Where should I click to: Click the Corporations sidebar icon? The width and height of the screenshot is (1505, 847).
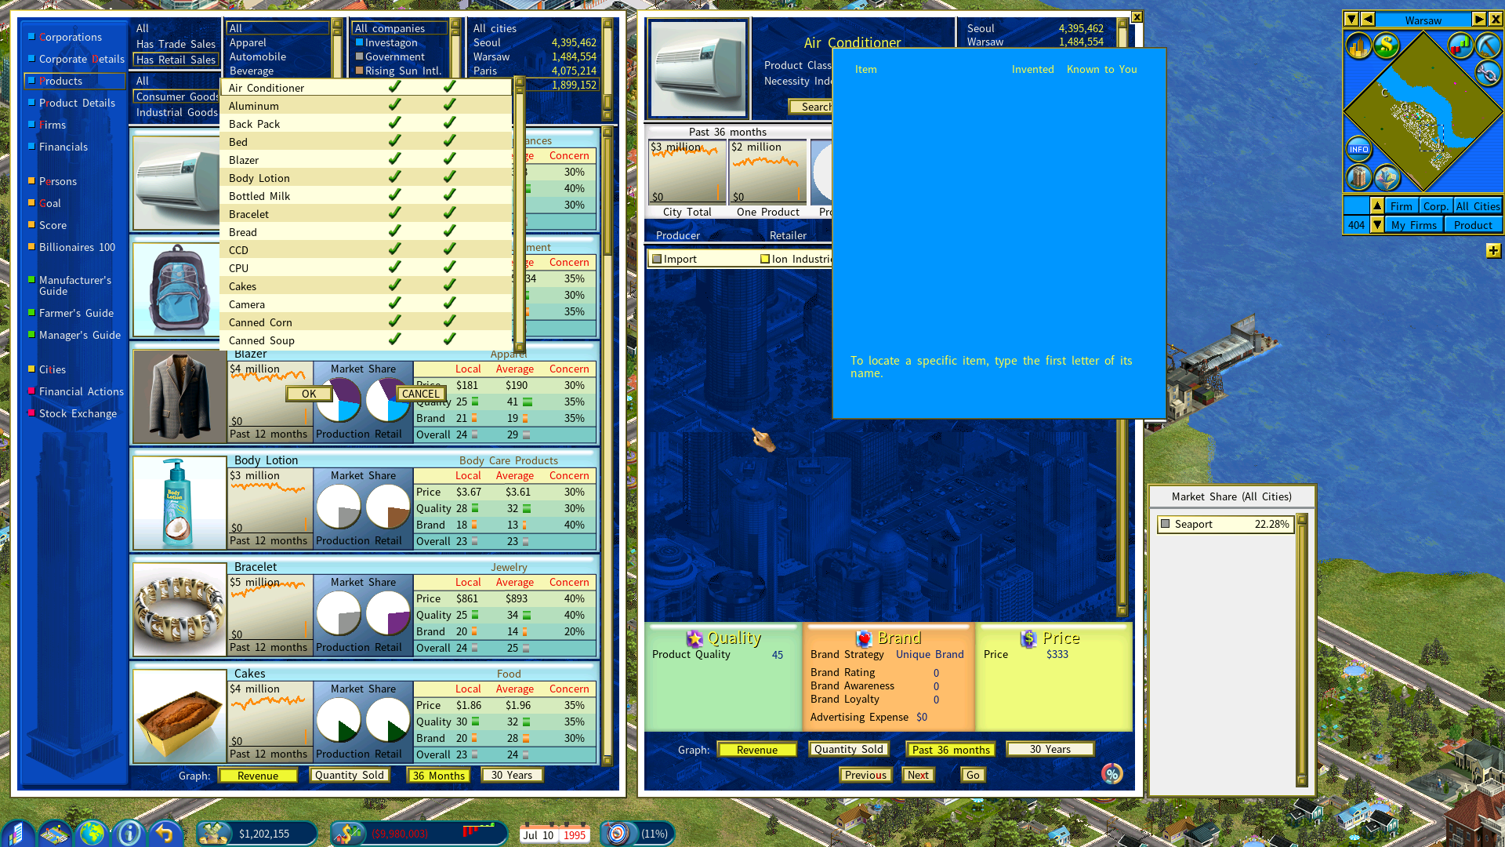(67, 36)
